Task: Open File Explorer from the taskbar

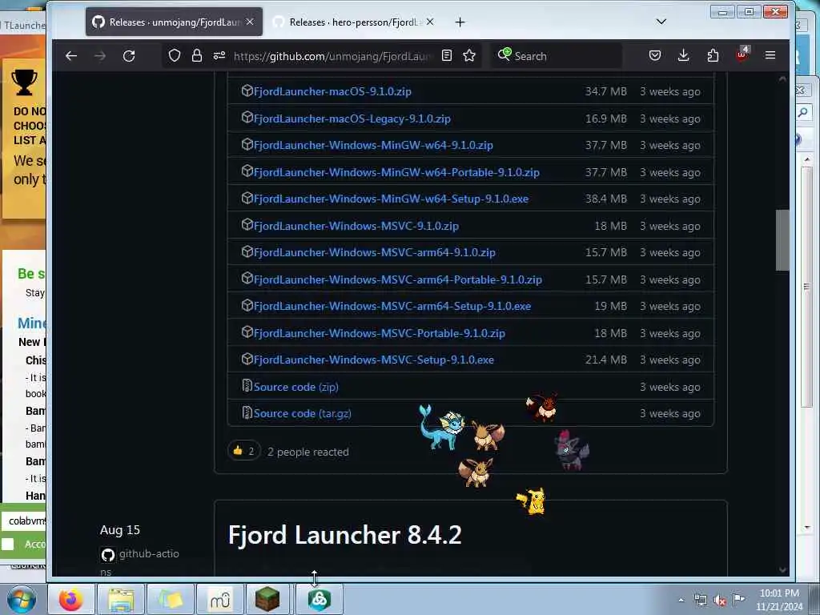Action: pos(121,599)
